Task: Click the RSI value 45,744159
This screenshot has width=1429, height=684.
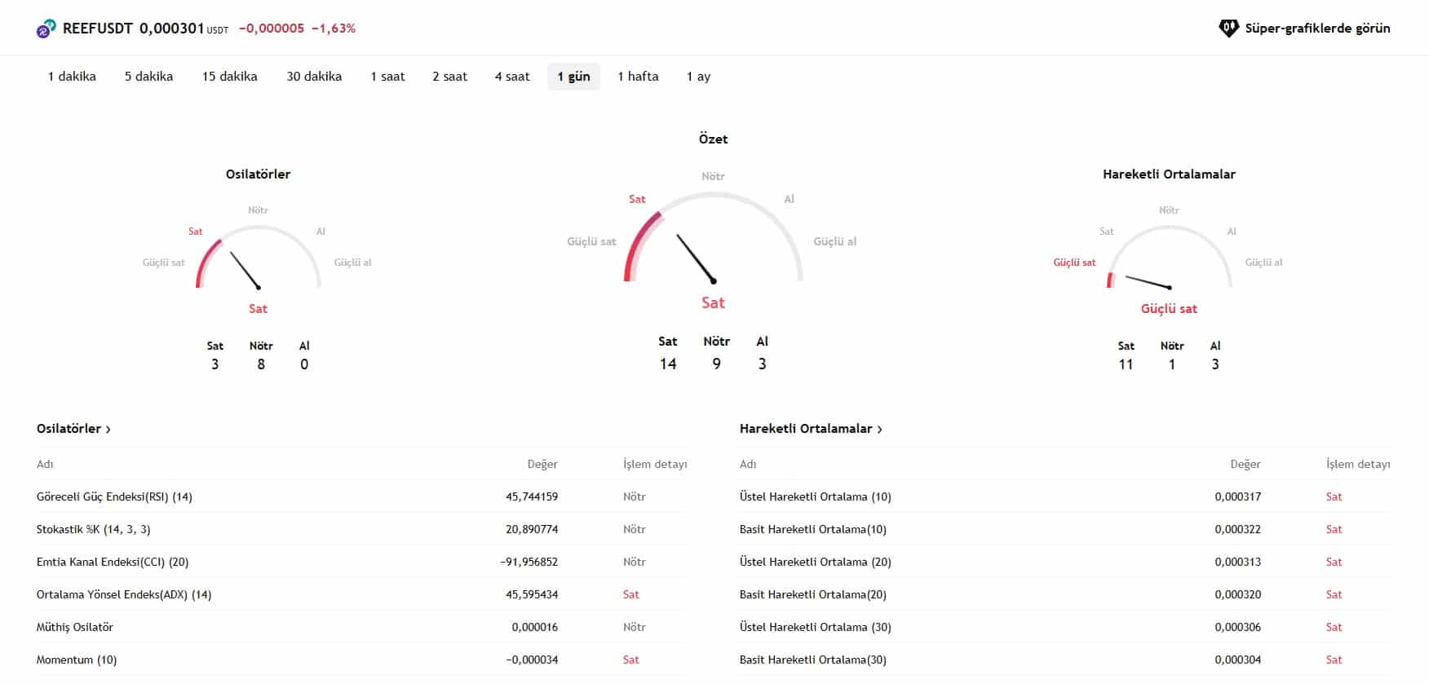Action: [532, 496]
